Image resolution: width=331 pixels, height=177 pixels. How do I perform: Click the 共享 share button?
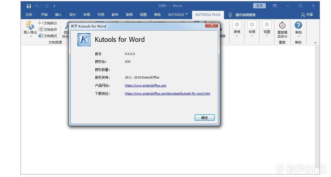click(x=307, y=15)
